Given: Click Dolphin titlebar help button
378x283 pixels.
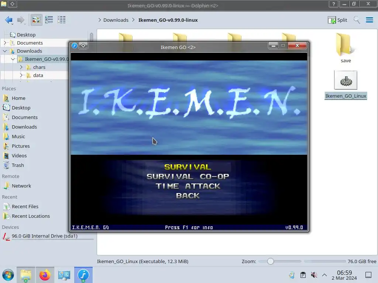Looking at the screenshot, I should [x=333, y=4].
